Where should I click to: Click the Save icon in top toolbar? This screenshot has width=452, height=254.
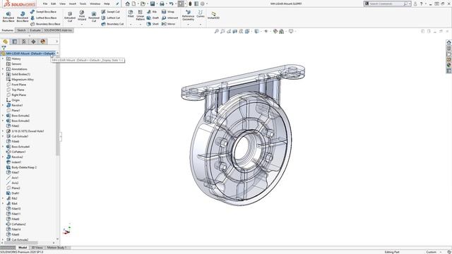click(153, 4)
